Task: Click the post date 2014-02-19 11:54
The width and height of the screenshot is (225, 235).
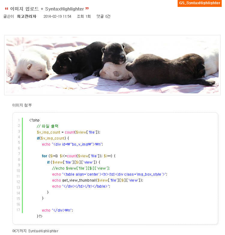Action: [57, 16]
